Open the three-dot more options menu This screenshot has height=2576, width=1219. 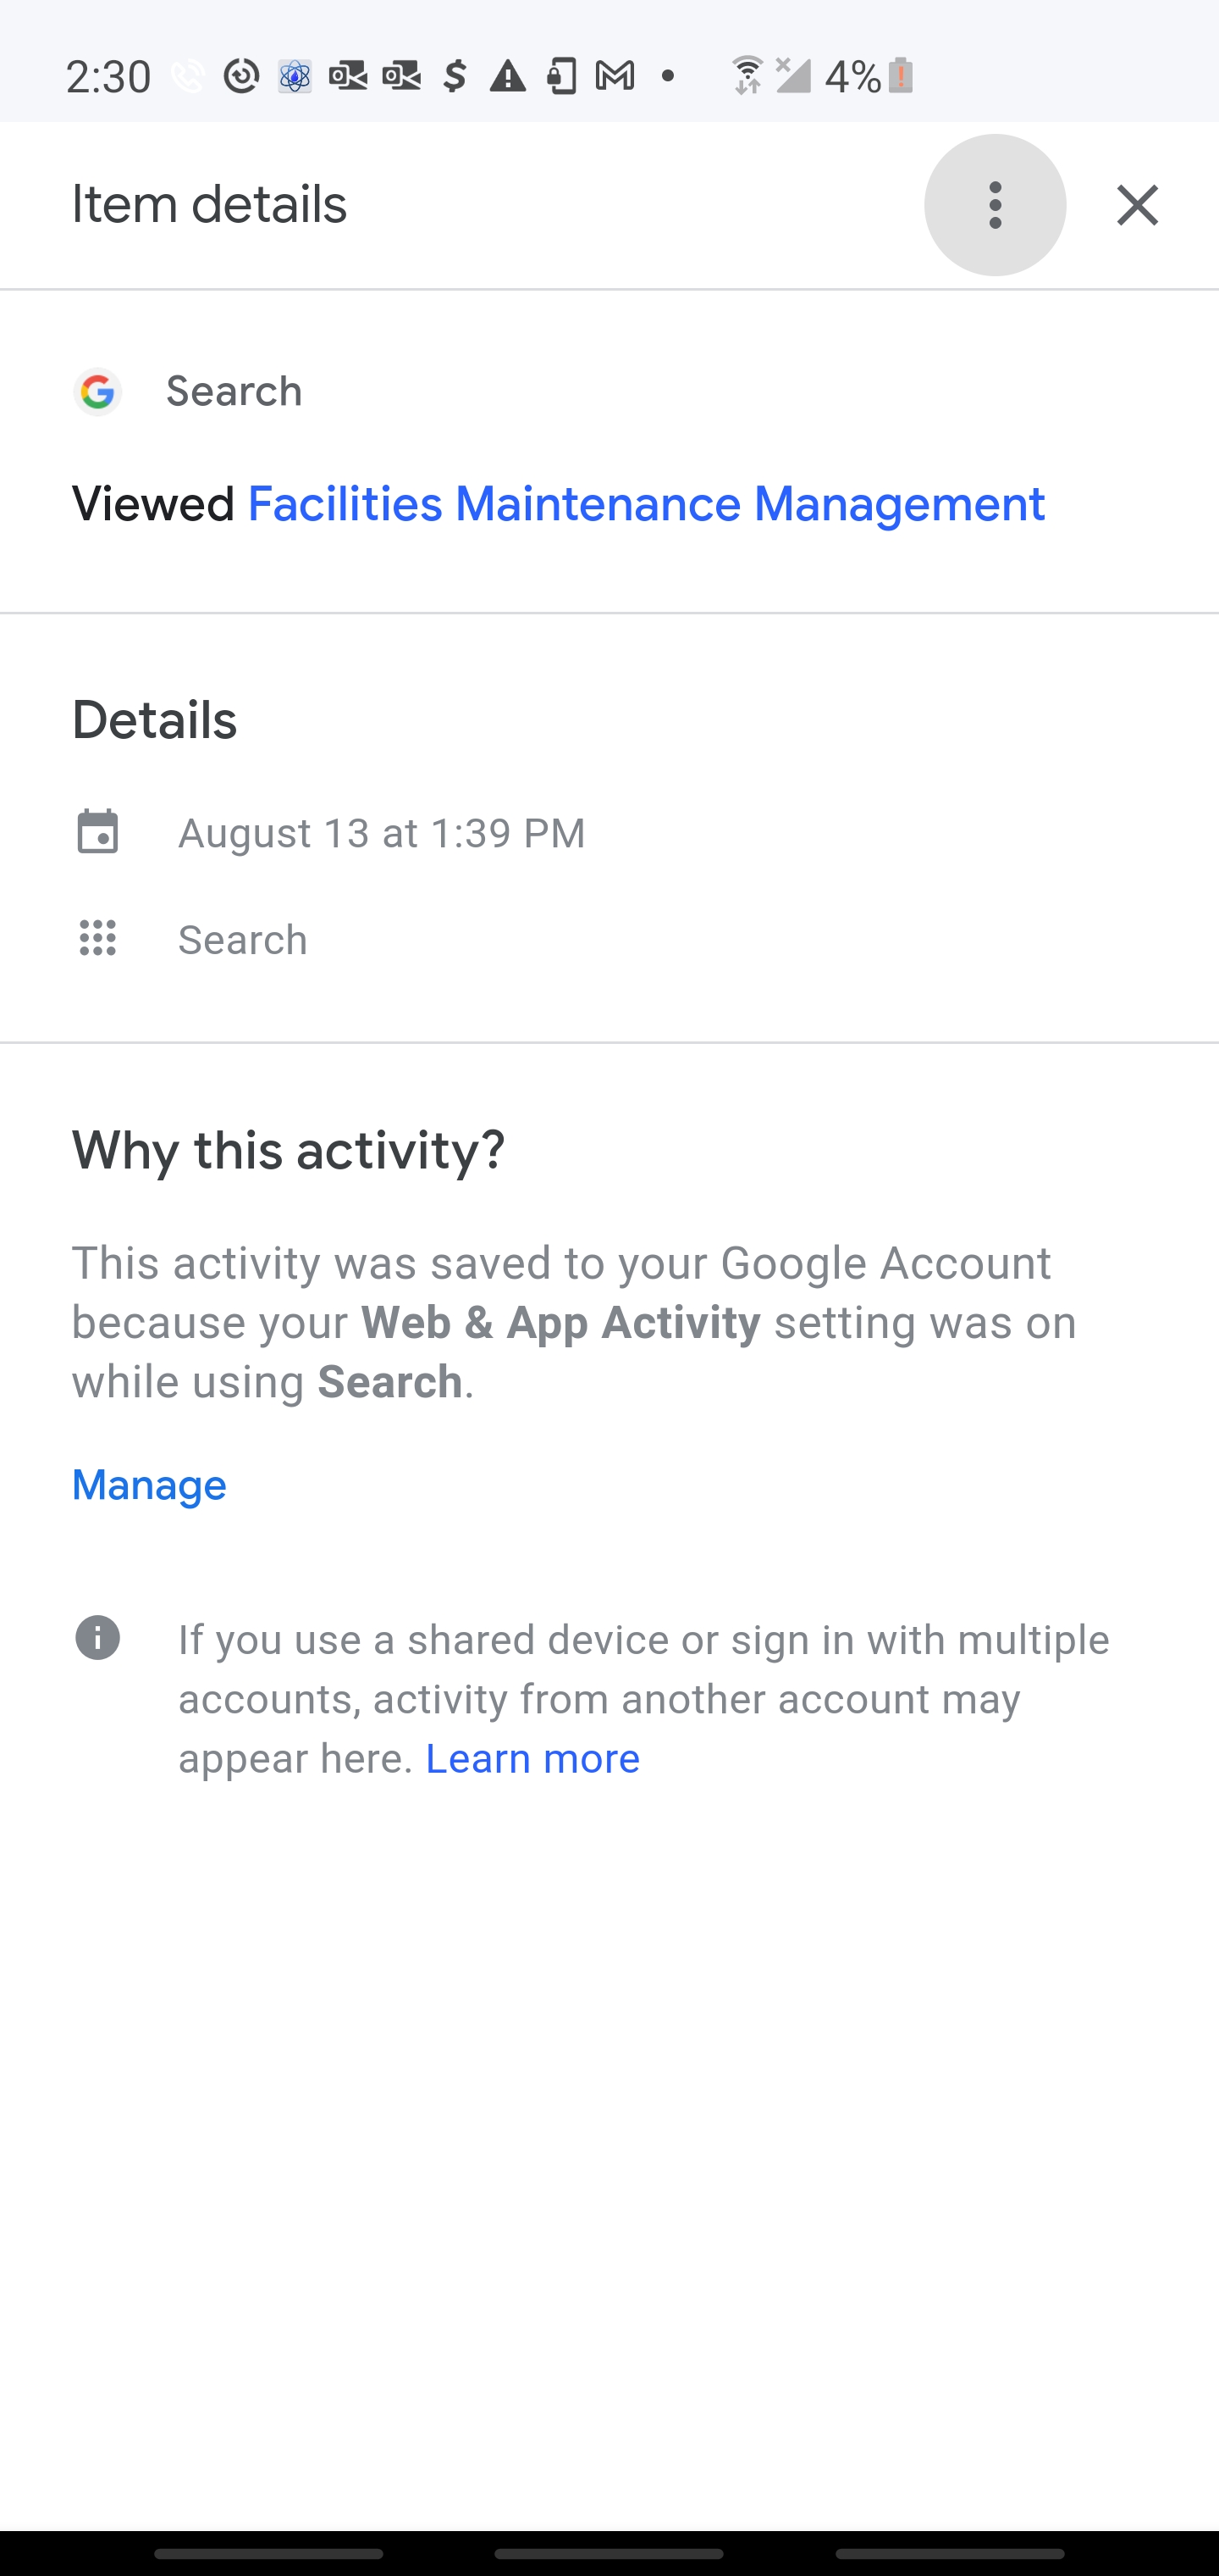point(994,205)
